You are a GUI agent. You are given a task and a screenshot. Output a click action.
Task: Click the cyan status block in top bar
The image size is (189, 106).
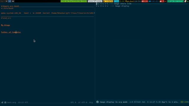116,1
